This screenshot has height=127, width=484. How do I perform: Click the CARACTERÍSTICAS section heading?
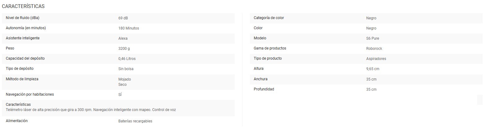click(23, 6)
